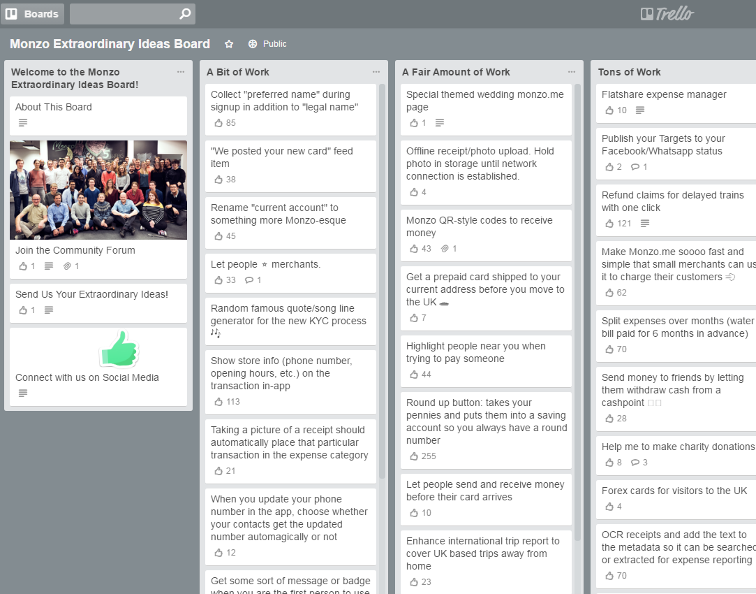Click the Public visibility globe icon
The width and height of the screenshot is (756, 594).
coord(253,44)
